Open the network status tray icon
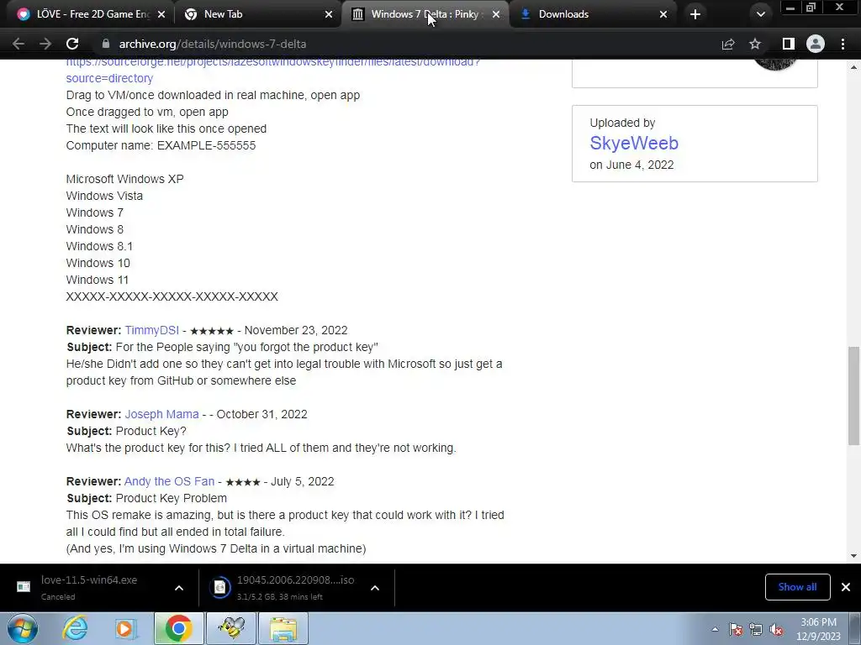The image size is (861, 645). 756,630
